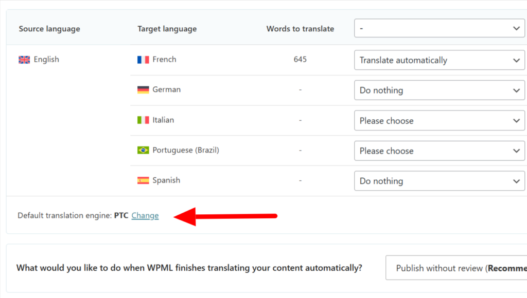Open the Do nothing dropdown for German
Screen dimensions: 527x298
439,90
